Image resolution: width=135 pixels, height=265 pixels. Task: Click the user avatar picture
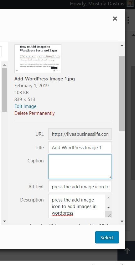click(x=130, y=3)
